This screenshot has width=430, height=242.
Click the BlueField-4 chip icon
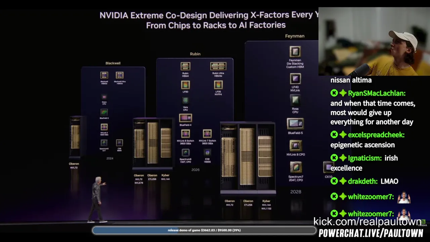pos(185,118)
